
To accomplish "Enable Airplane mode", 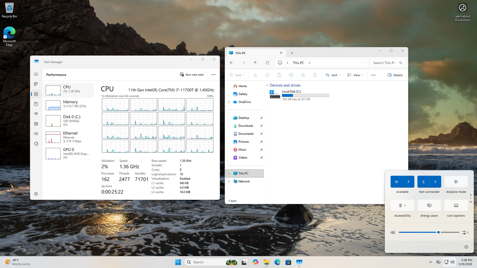I will pyautogui.click(x=456, y=182).
